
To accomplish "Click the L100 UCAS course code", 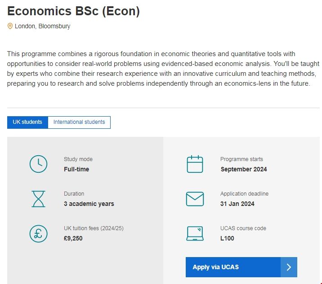I will pos(227,238).
